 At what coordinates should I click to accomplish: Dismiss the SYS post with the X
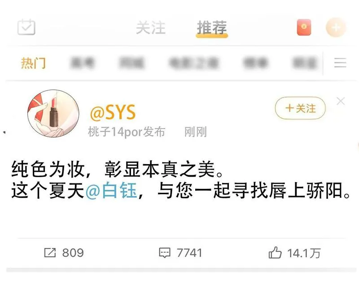tap(341, 101)
